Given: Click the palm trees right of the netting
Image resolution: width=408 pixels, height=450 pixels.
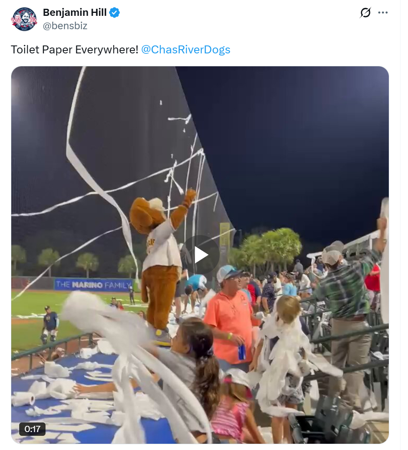Looking at the screenshot, I should (271, 246).
